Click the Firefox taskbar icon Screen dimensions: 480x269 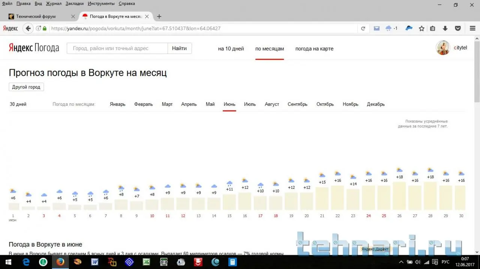point(60,262)
